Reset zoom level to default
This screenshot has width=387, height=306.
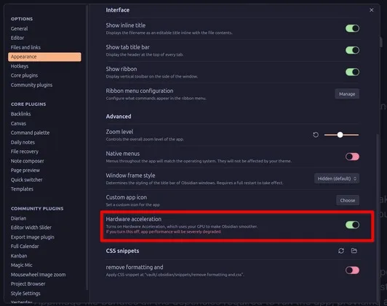click(316, 135)
